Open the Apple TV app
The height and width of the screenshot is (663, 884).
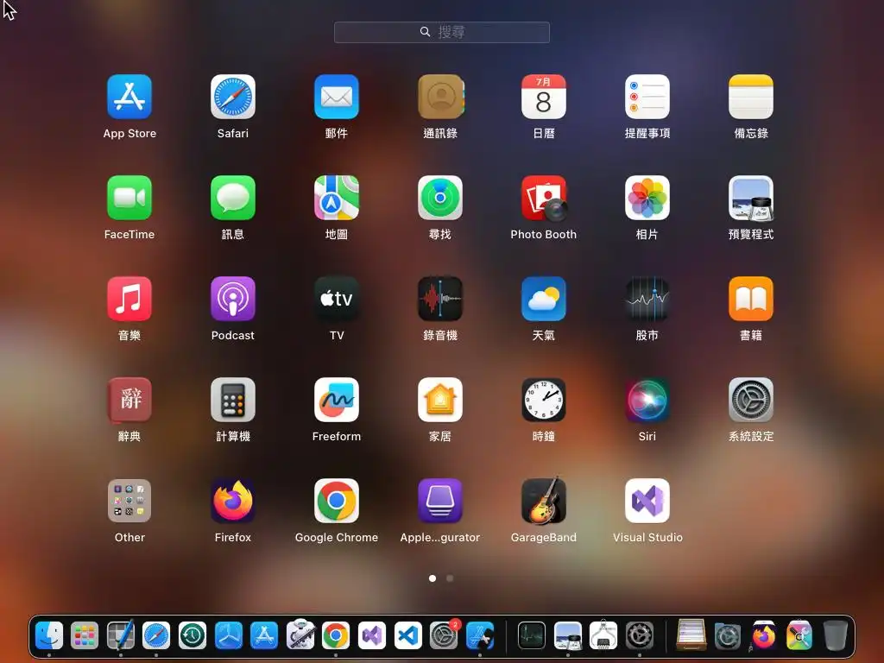[337, 298]
